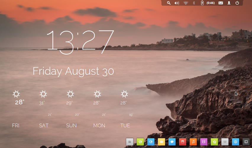Screen dimensions: 252x148
Task: Click the SAT forecast label
Action: [x=44, y=125]
